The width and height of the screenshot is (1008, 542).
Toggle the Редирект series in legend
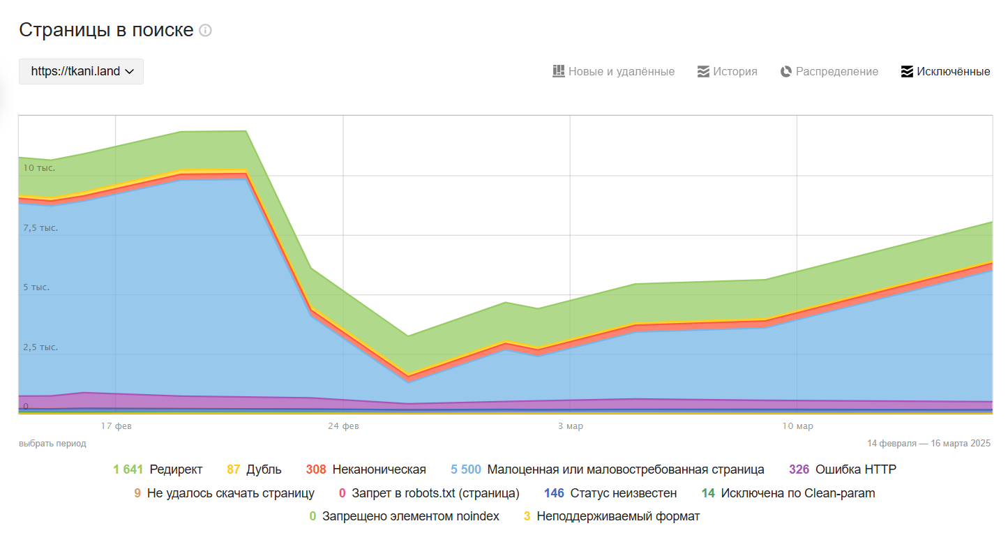[176, 469]
